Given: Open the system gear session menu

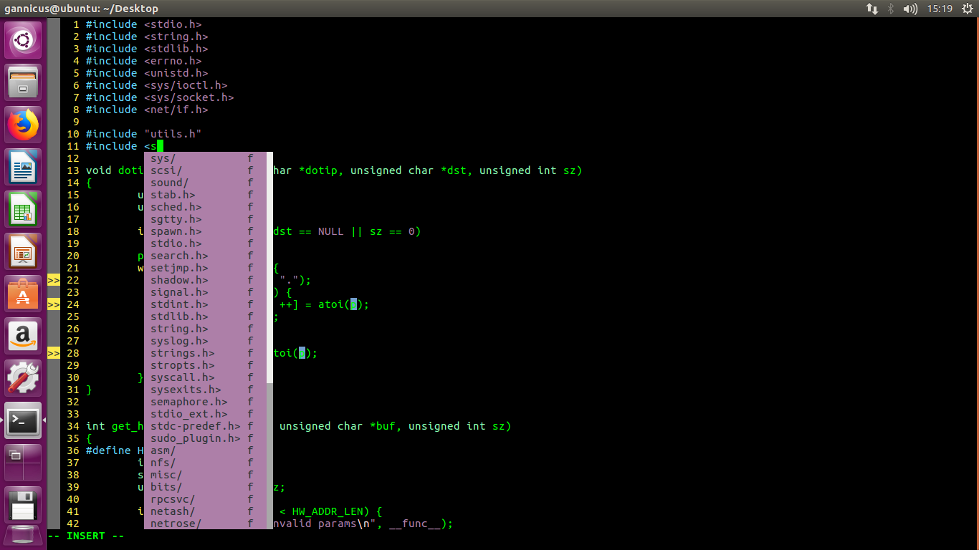Looking at the screenshot, I should 967,9.
